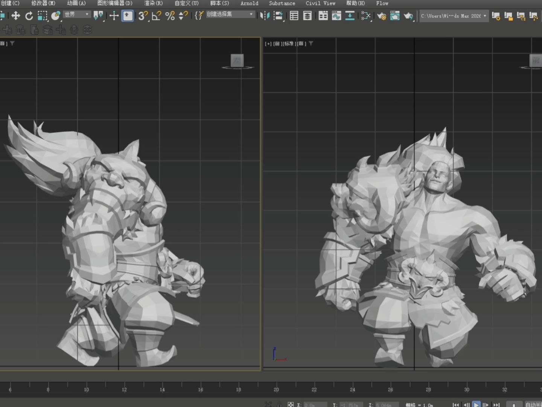Click the Z coordinate input field

(387, 405)
